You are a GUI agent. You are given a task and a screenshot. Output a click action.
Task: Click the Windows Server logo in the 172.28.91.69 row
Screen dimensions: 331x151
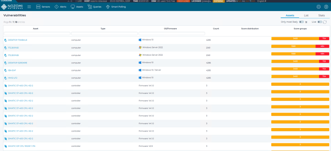pyautogui.click(x=140, y=55)
